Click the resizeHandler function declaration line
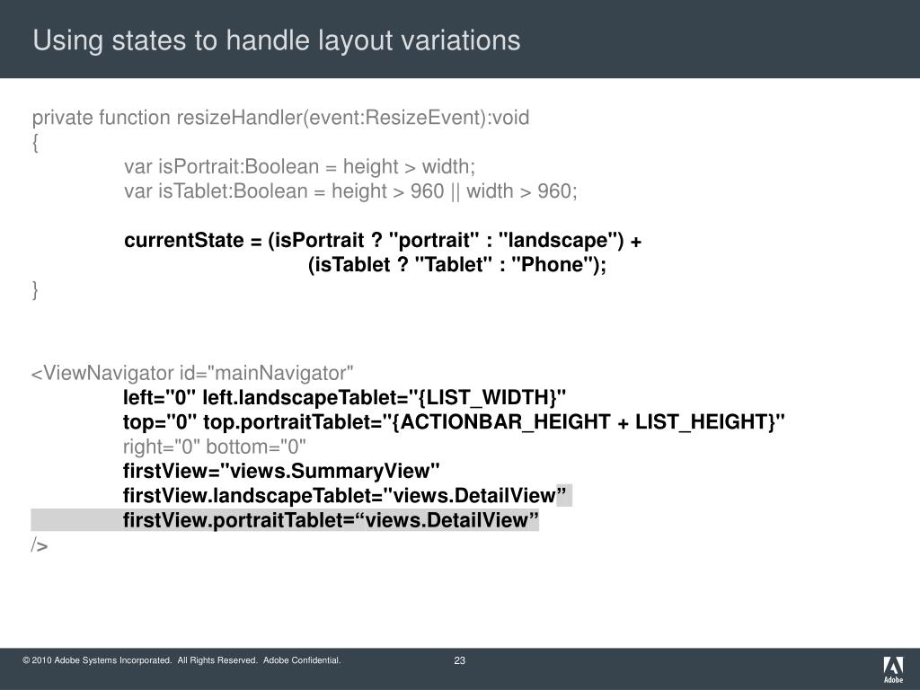 pyautogui.click(x=280, y=118)
